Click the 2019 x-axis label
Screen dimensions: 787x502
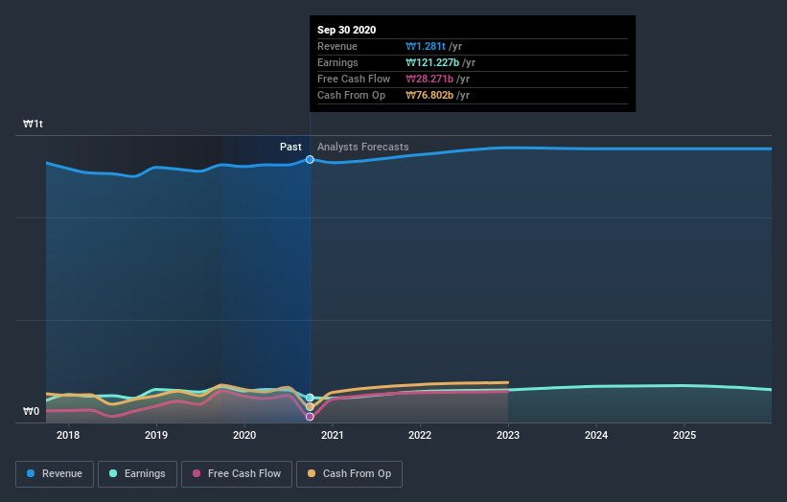[x=156, y=435]
